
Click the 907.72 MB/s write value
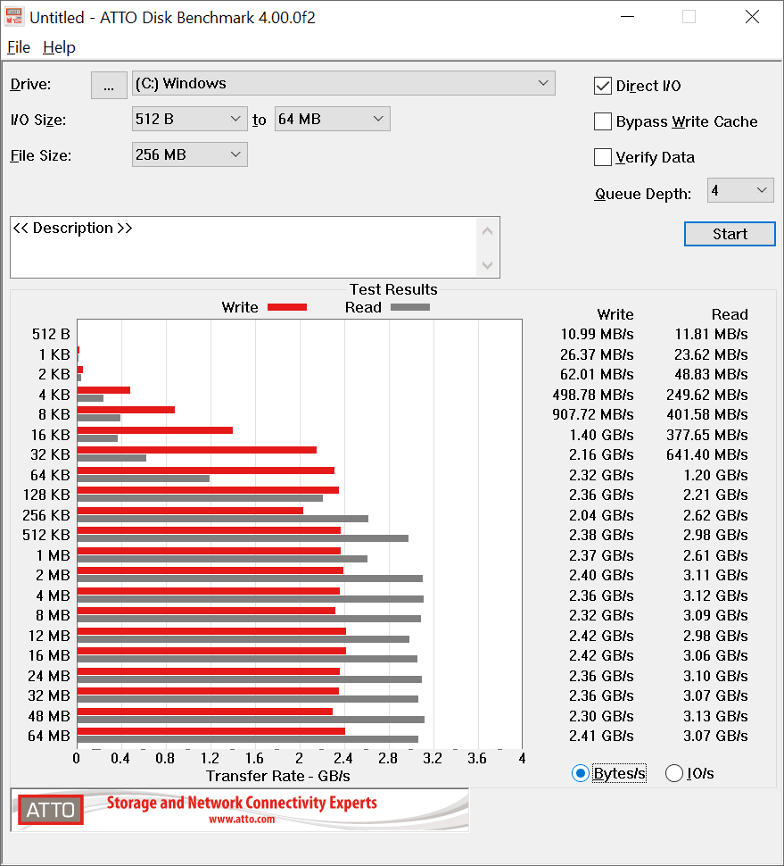[x=593, y=415]
